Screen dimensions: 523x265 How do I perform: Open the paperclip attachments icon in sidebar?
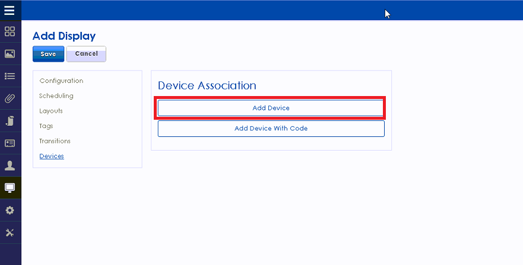click(x=9, y=98)
